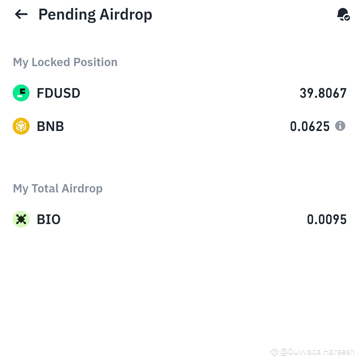Viewport: 359px width, 359px height.
Task: Open details for the BNB amount 0.0625
Action: [310, 126]
